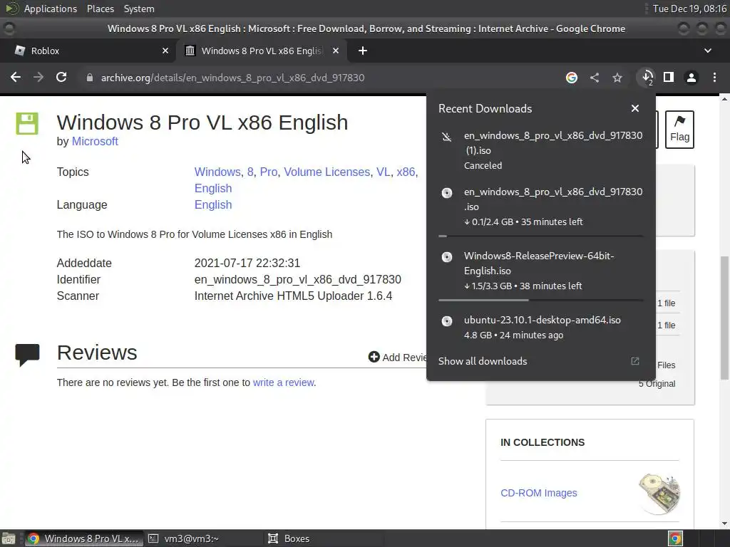Open the Microsoft creator link
The image size is (730, 547).
coord(95,142)
